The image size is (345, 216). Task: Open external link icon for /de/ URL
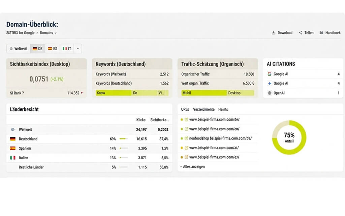186,119
